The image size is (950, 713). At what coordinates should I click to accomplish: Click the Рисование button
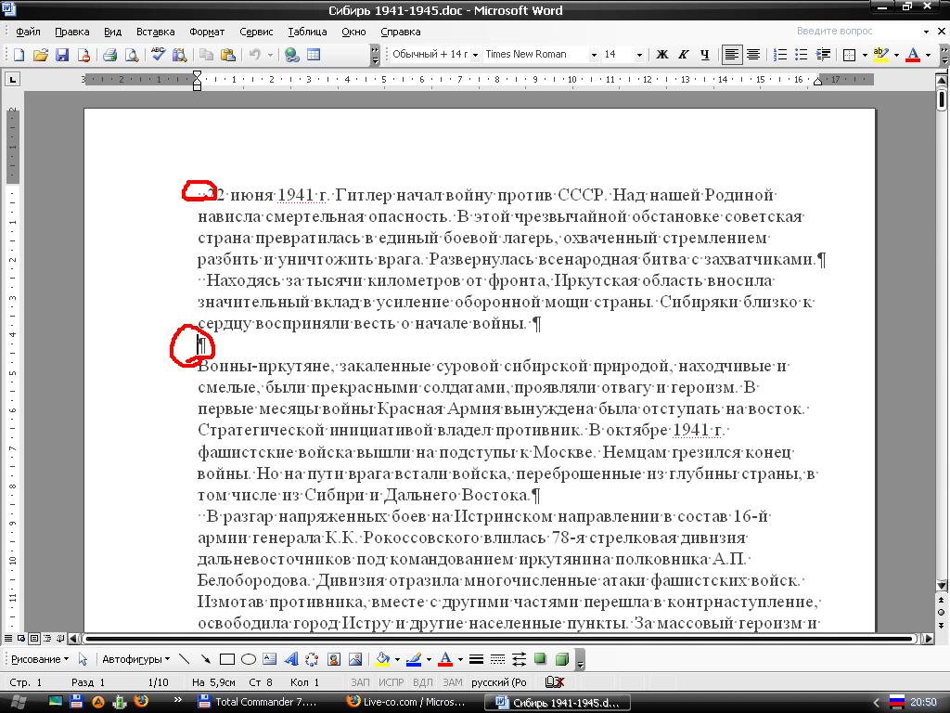click(39, 660)
